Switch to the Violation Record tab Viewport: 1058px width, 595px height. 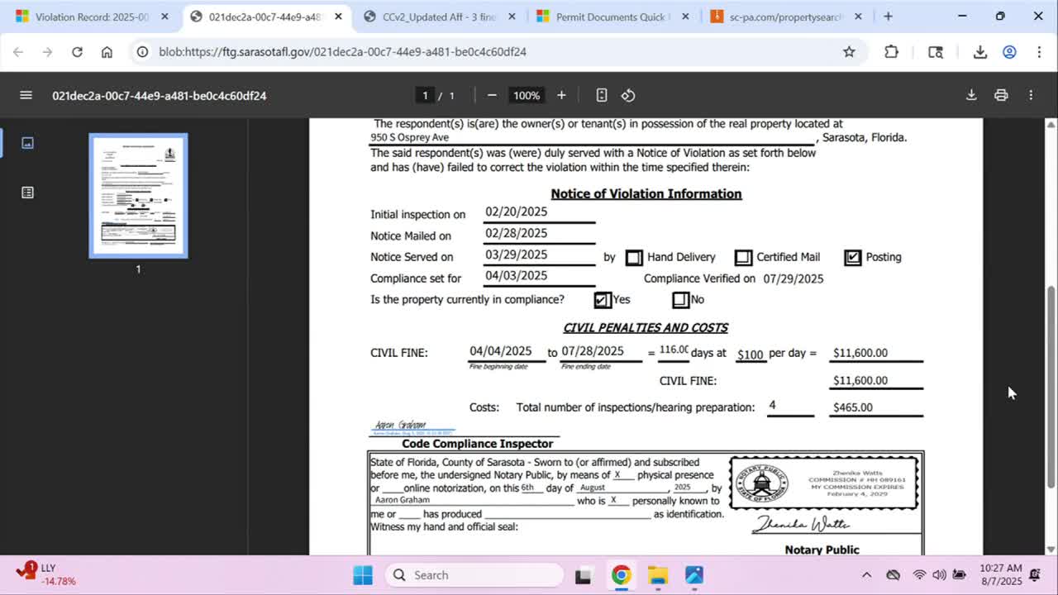click(x=91, y=17)
